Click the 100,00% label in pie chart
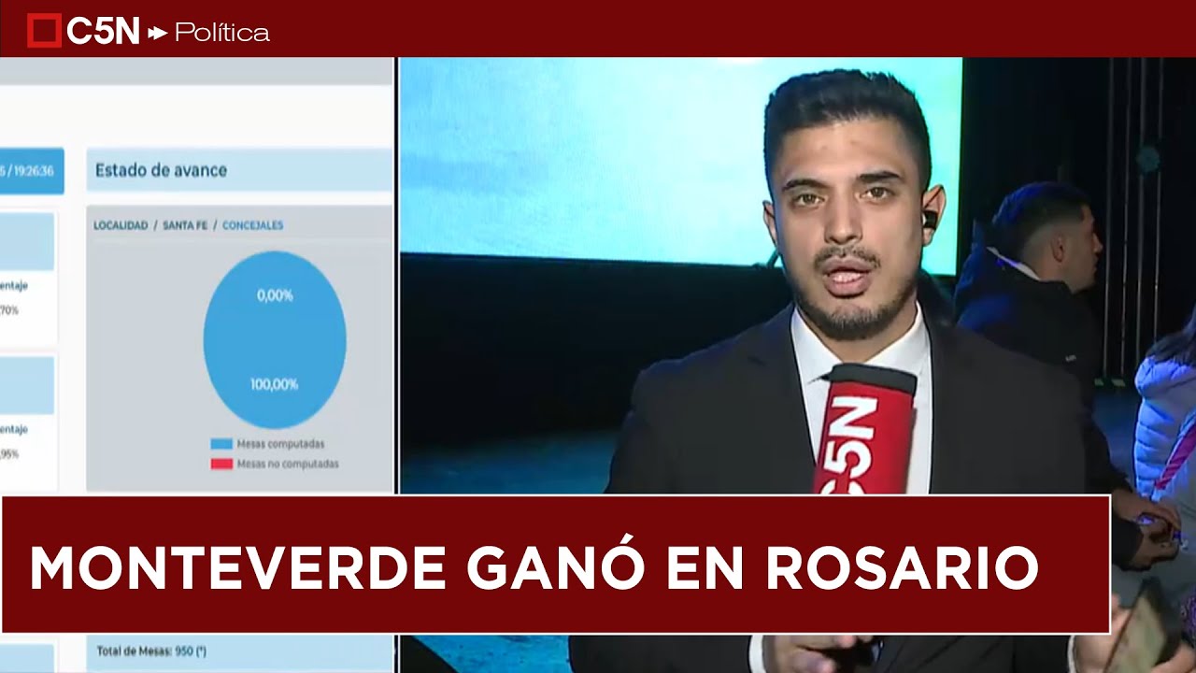 275,384
